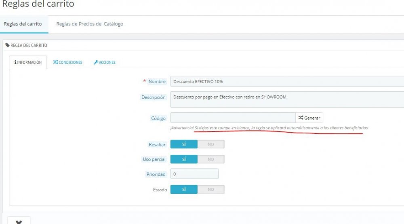Click the Estado label
The width and height of the screenshot is (404, 224).
(160, 190)
